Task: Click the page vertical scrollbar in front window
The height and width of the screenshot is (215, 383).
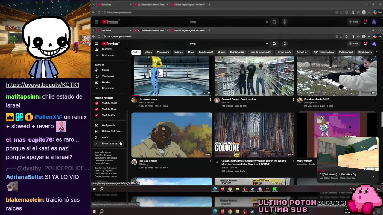Action: point(382,119)
